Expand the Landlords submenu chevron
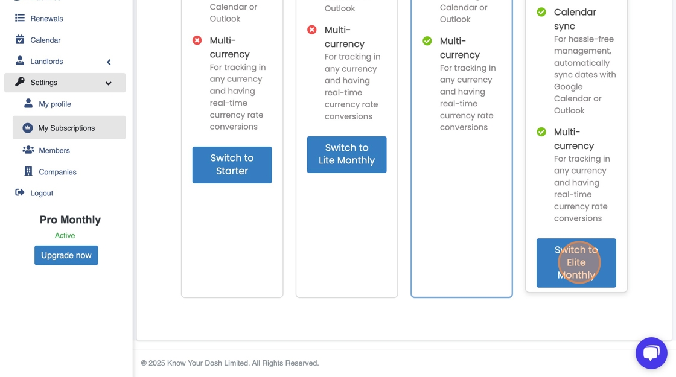This screenshot has width=676, height=377. (109, 62)
